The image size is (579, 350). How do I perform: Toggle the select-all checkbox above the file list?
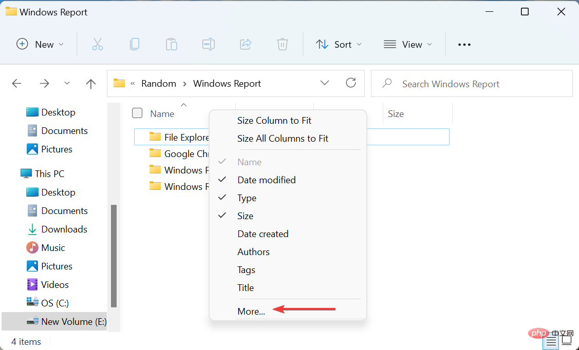tap(137, 113)
